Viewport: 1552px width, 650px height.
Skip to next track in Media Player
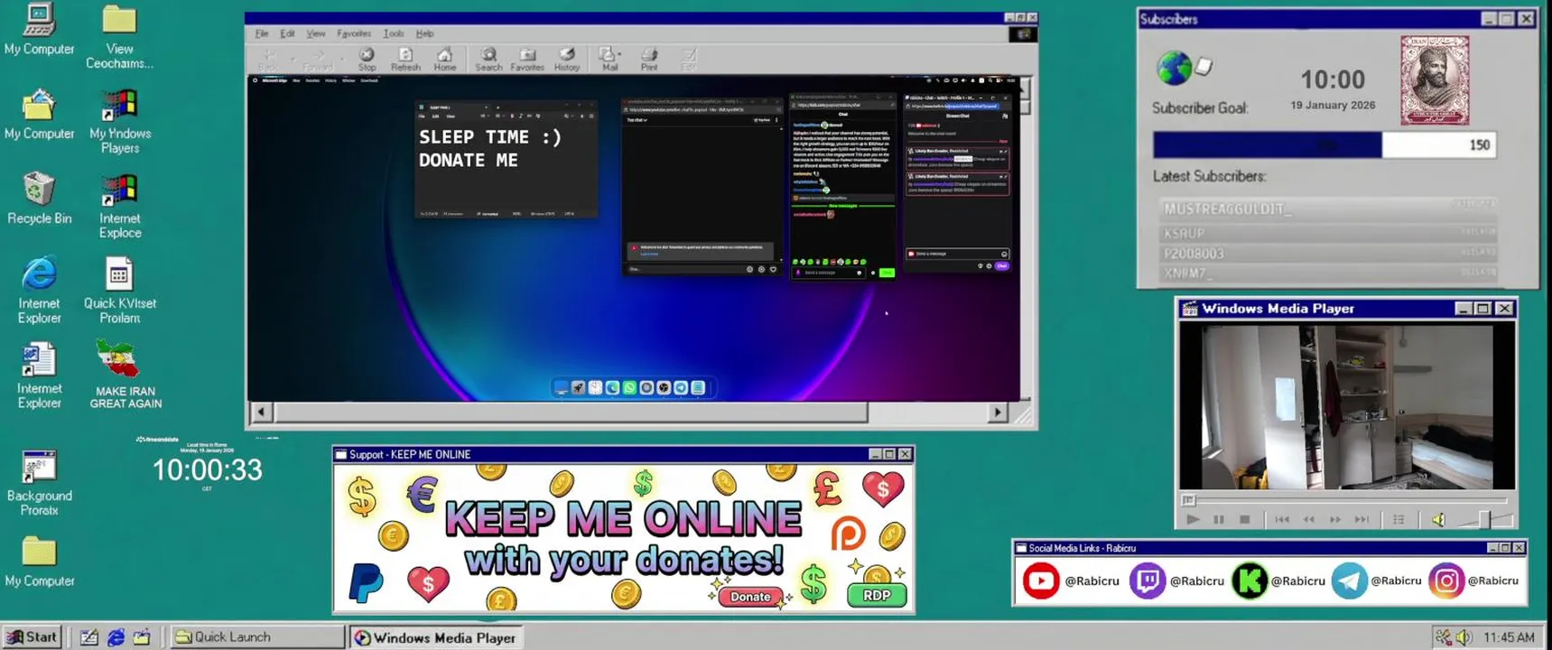[1361, 519]
